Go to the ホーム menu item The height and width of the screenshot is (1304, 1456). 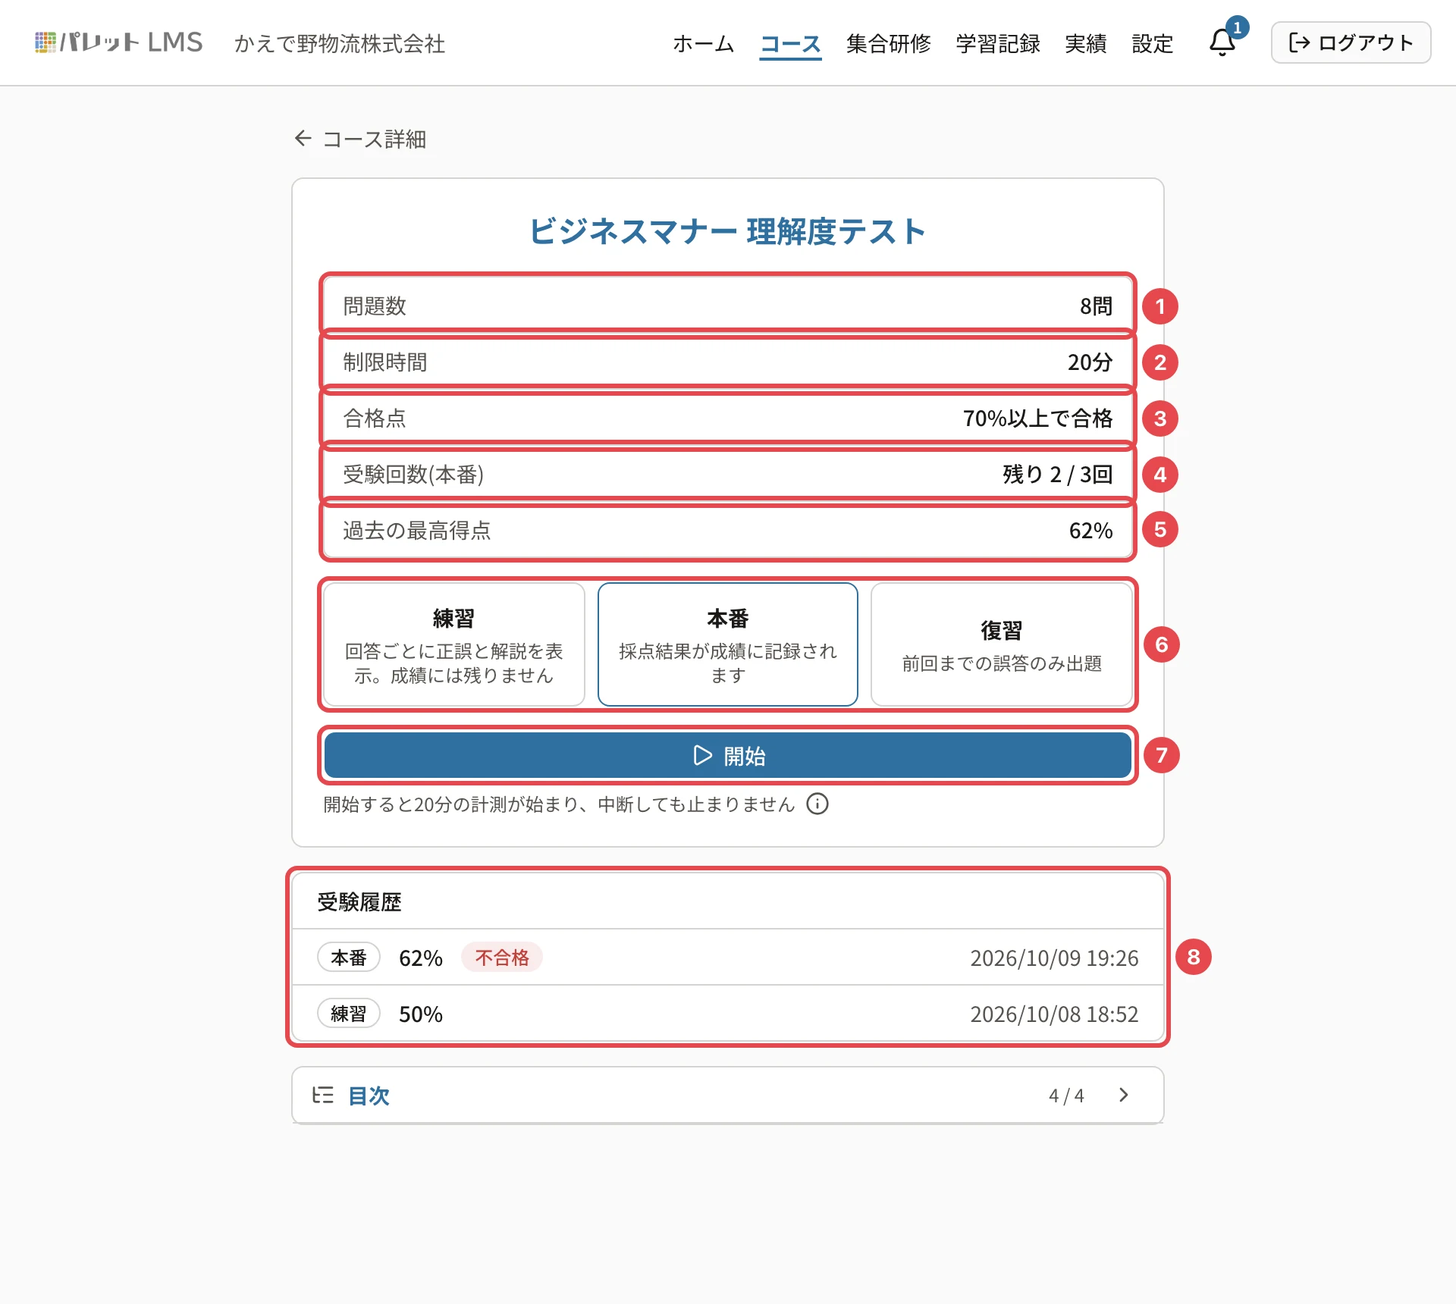(704, 43)
